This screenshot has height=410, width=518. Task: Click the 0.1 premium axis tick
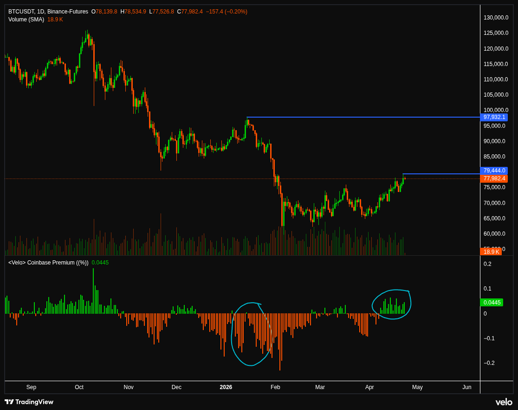488,289
